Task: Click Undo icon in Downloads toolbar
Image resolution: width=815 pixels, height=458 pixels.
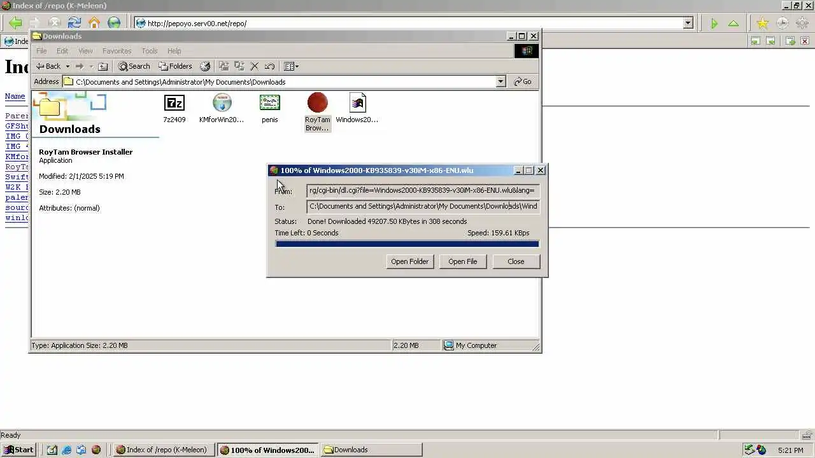Action: (270, 66)
